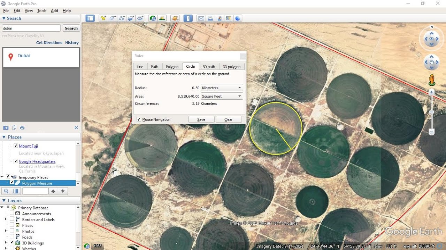Open the Area units Square Feet dropdown

click(x=222, y=96)
